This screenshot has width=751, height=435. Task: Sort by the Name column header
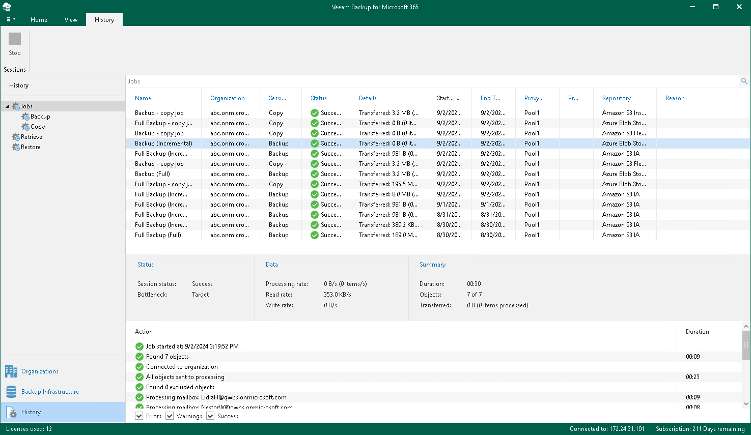[x=143, y=98]
